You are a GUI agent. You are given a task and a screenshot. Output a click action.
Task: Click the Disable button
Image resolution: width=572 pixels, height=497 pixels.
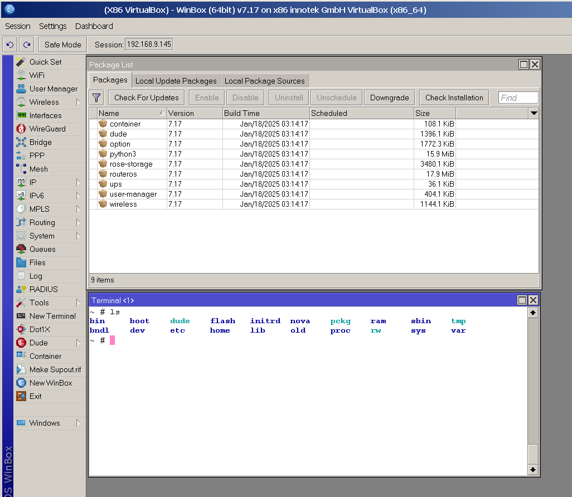point(245,98)
